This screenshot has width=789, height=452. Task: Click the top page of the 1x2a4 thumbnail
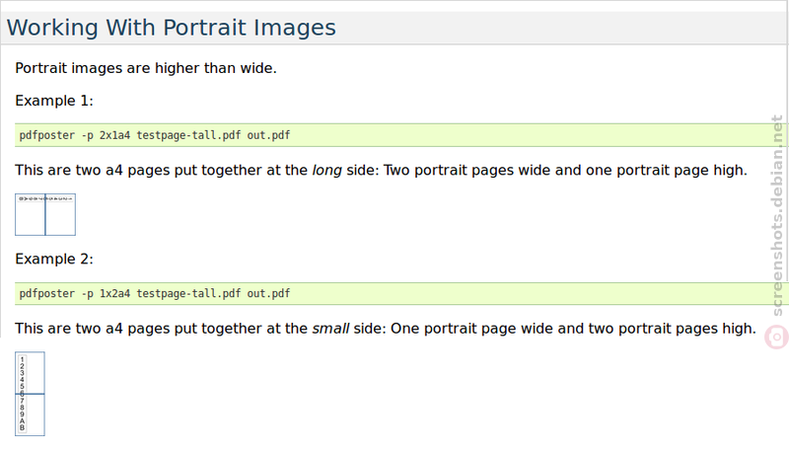tap(30, 372)
